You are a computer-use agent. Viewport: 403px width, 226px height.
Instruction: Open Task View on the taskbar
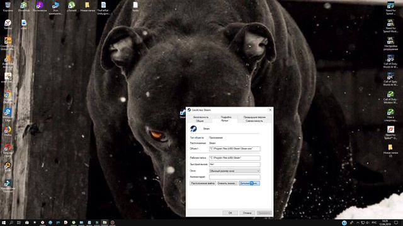19,223
